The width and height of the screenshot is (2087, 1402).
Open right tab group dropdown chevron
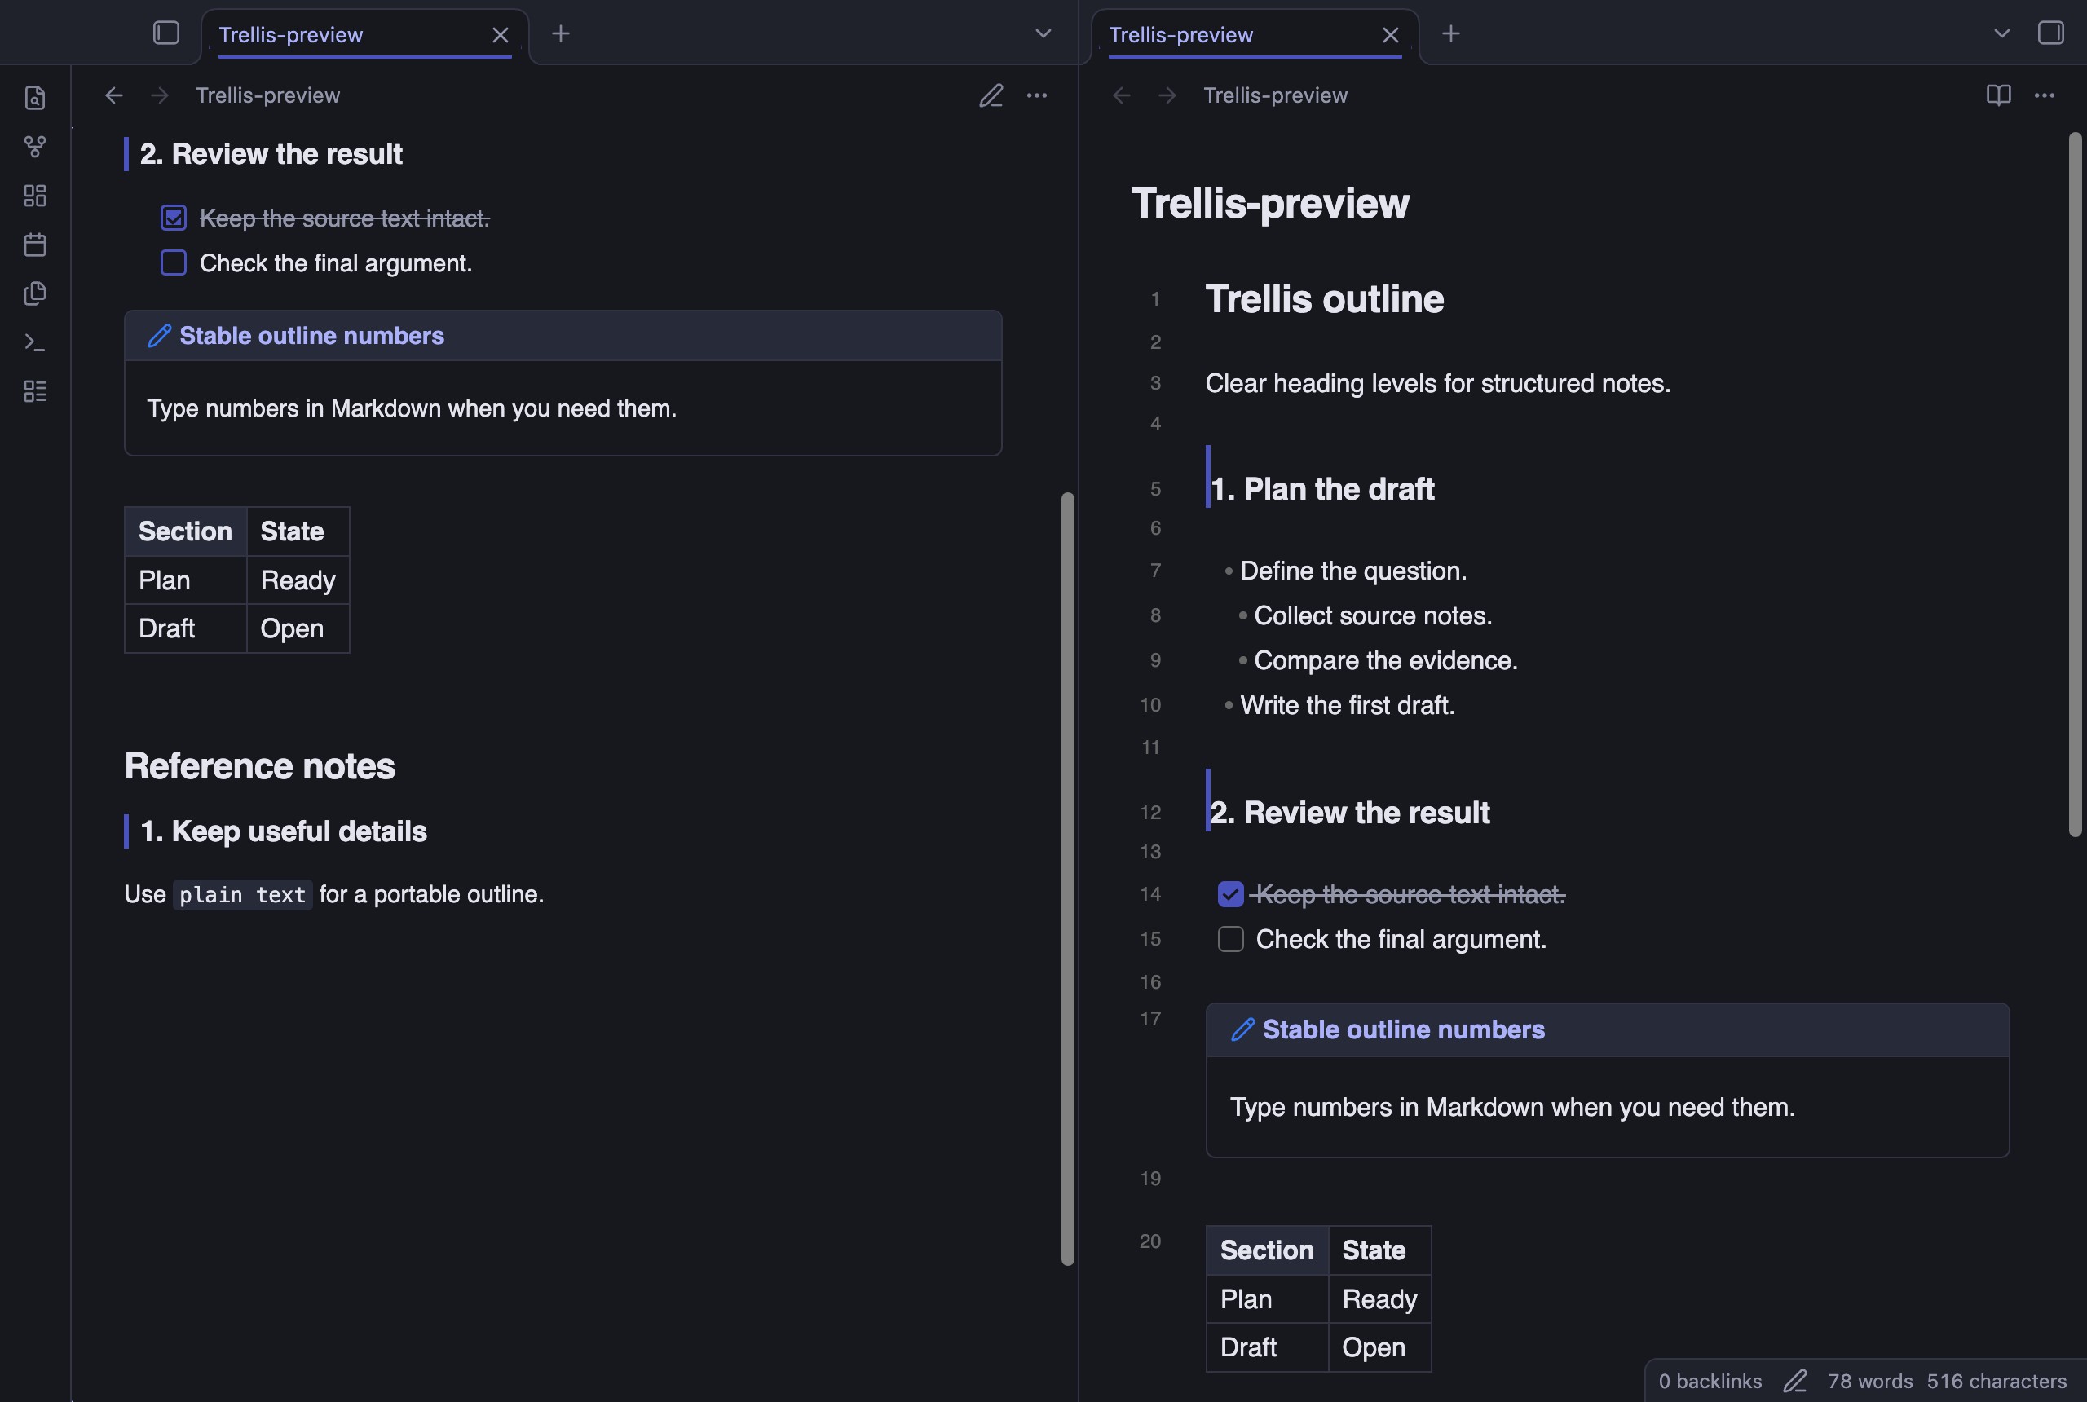coord(2002,33)
